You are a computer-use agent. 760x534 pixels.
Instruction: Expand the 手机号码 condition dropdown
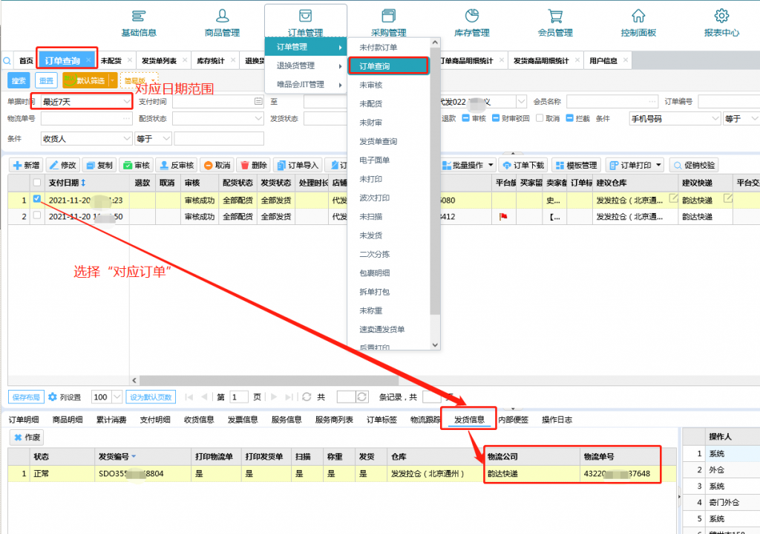(x=715, y=119)
